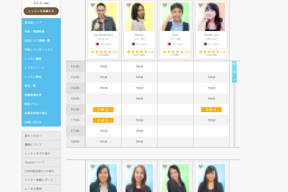Book Jay Anastacio's 17:00 available slot
The height and width of the screenshot is (192, 288).
[x=103, y=120]
